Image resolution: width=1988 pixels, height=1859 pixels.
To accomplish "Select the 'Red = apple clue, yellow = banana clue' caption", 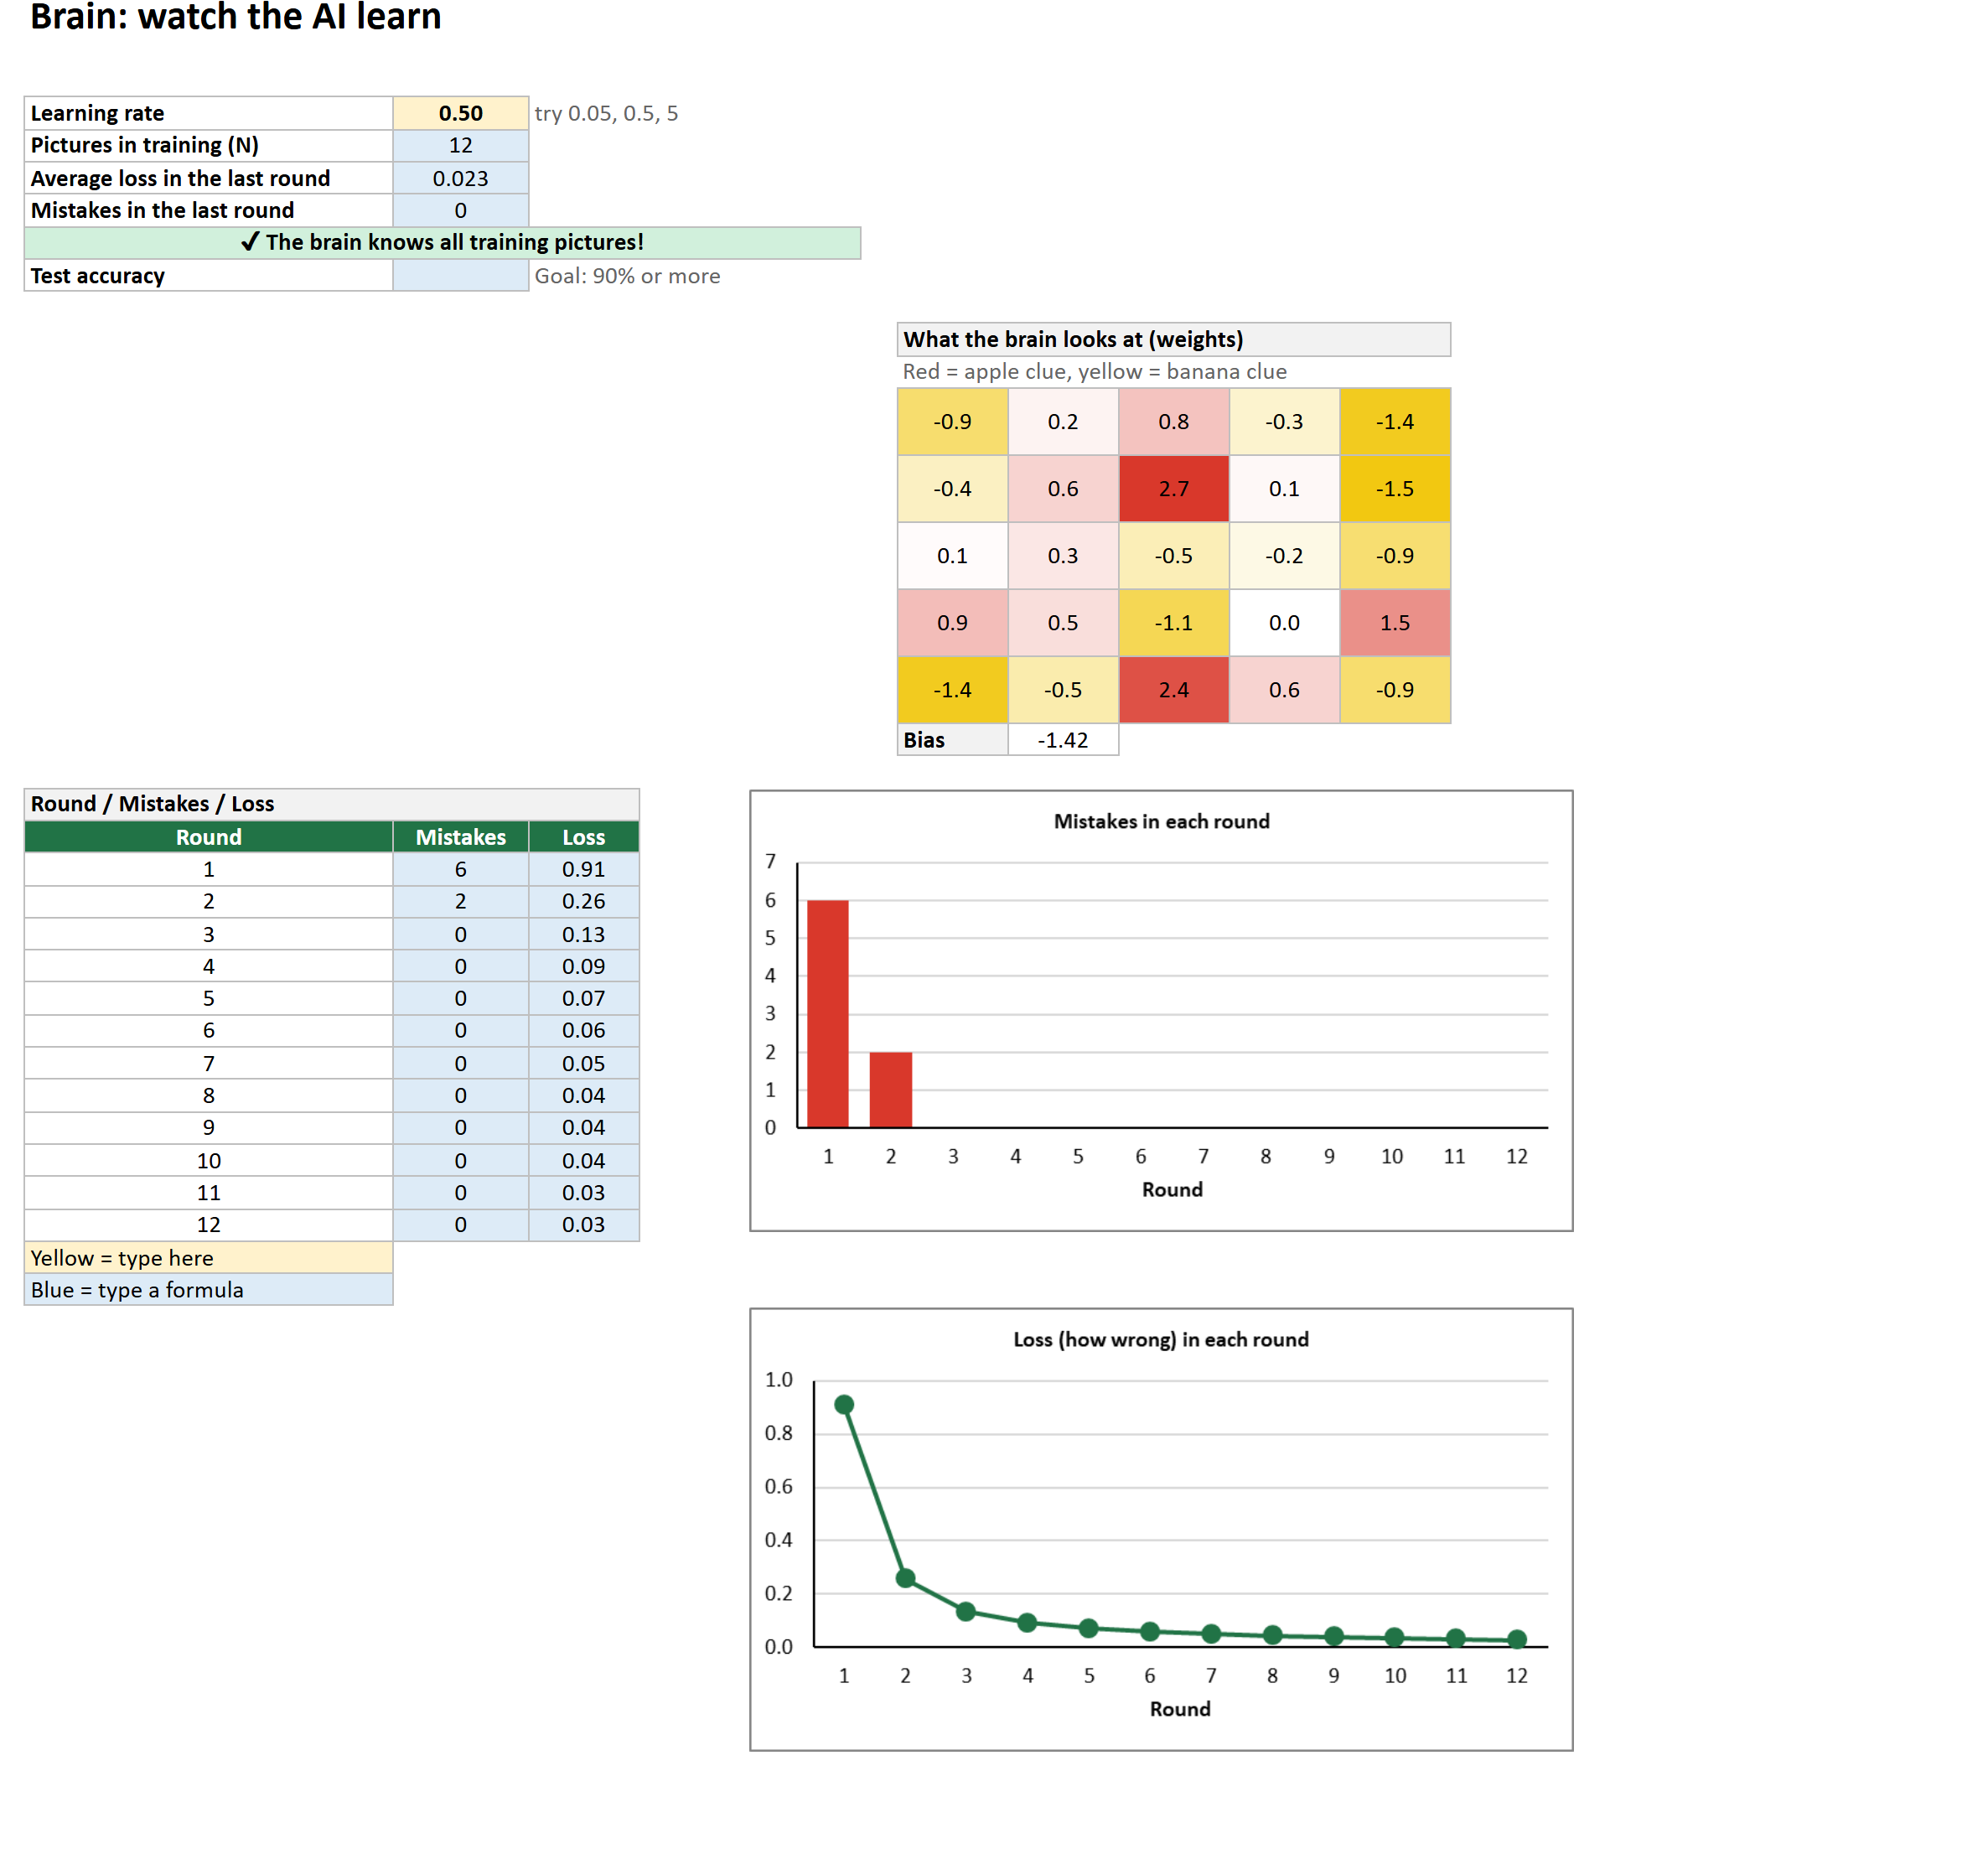I will click(1095, 372).
